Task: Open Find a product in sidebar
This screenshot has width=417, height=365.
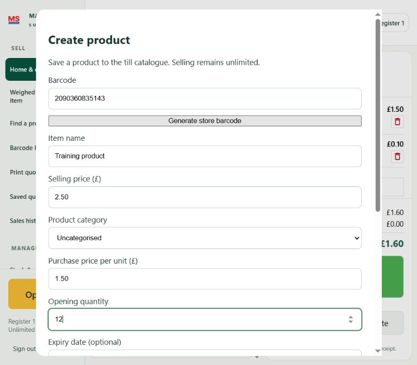Action: pyautogui.click(x=23, y=123)
